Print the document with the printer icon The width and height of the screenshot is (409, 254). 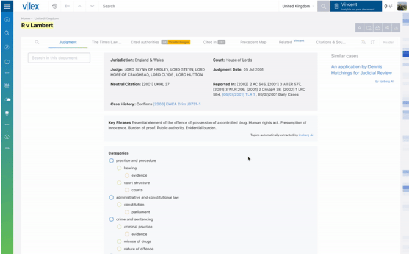378,27
